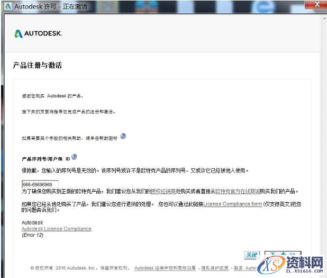Click the 下一步 button
This screenshot has width=327, height=278.
click(x=283, y=254)
